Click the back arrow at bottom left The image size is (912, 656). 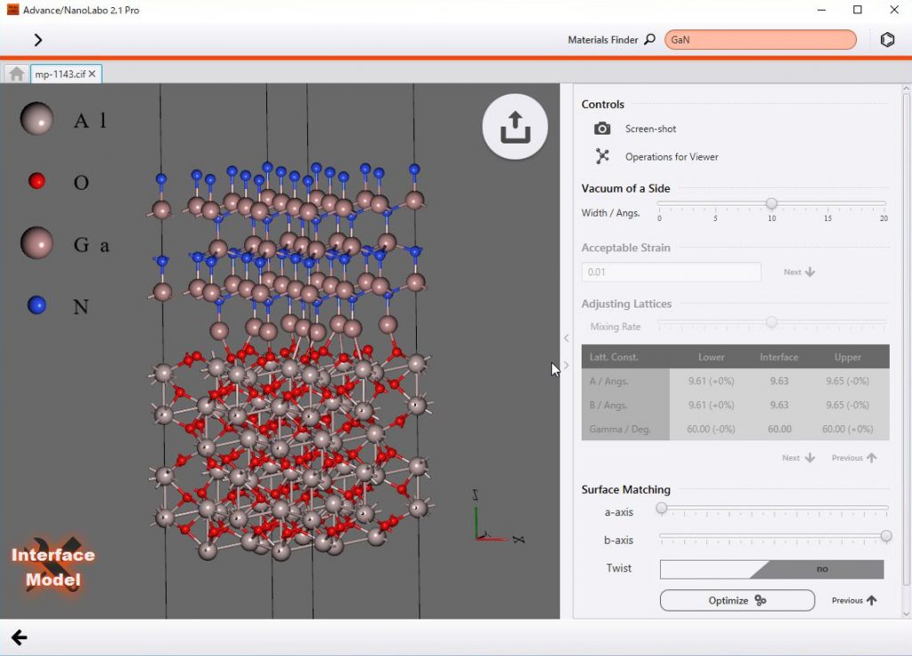(19, 637)
